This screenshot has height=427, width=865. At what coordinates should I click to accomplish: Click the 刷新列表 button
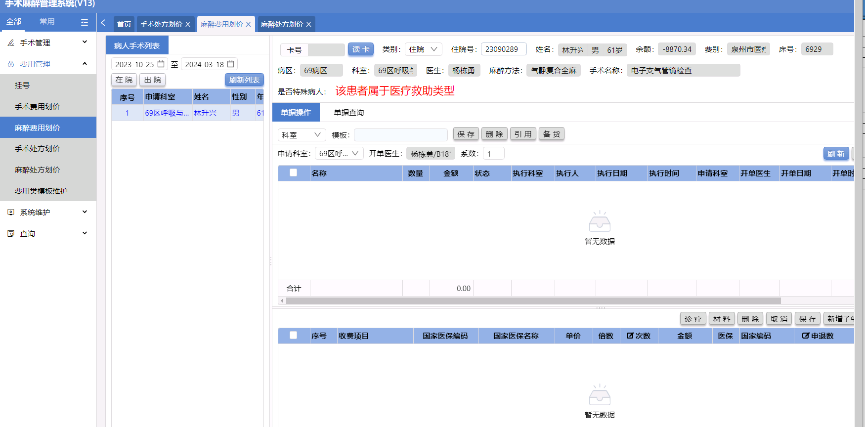coord(244,80)
